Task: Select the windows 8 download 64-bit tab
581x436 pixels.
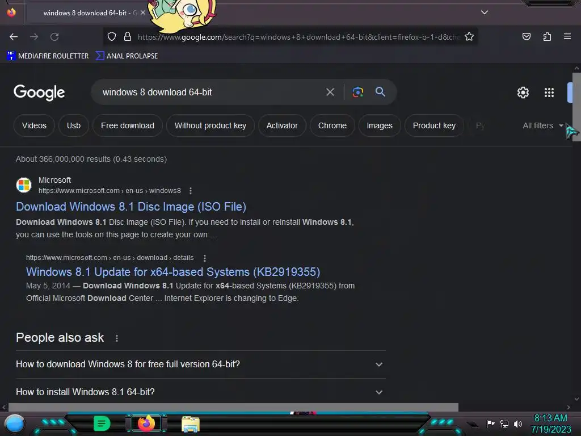Action: 87,13
